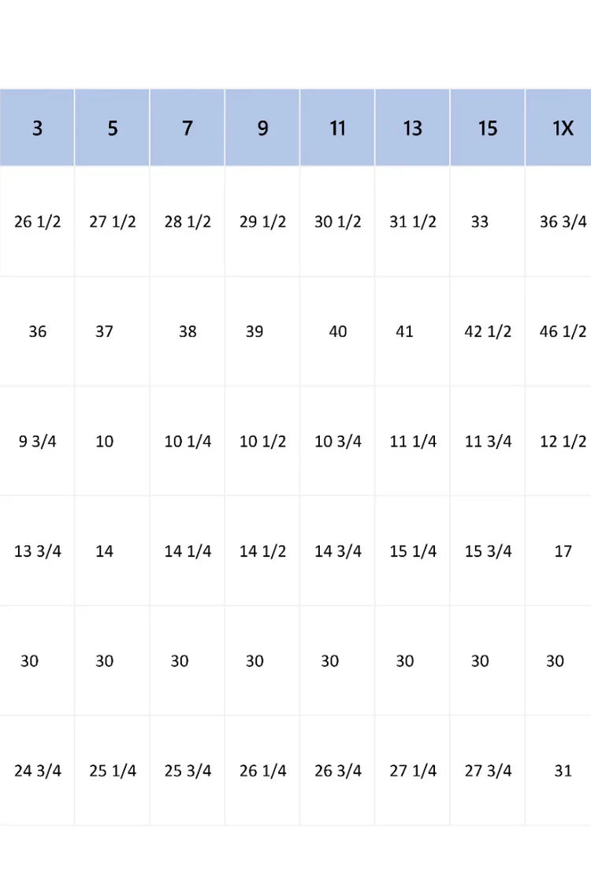Select the 1X size column header
591x886 pixels.
tap(563, 128)
